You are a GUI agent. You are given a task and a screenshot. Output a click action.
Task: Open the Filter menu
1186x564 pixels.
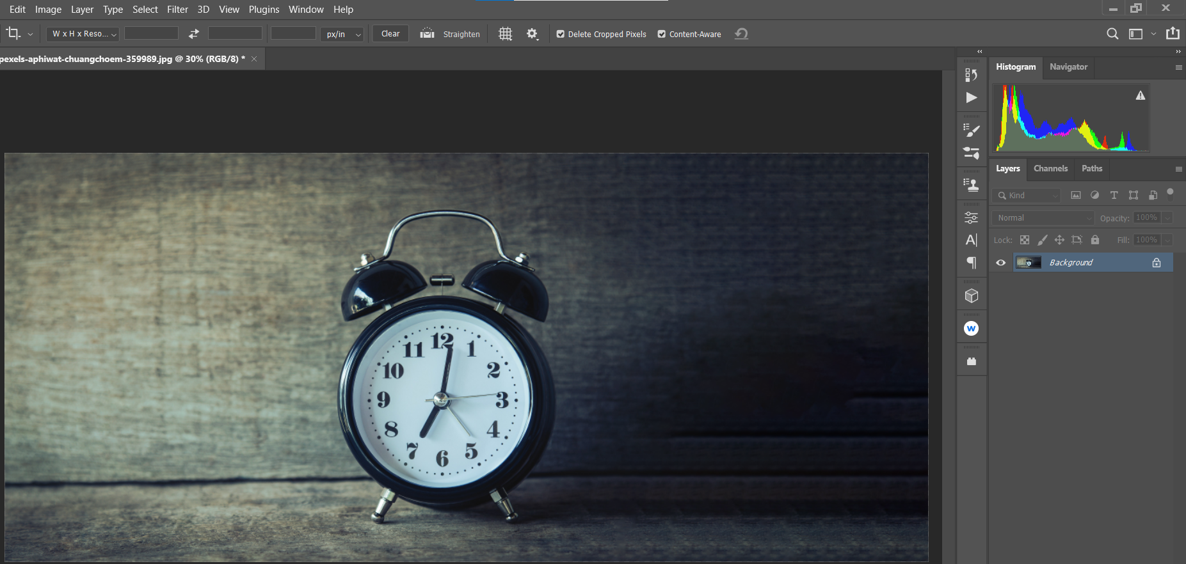point(177,10)
